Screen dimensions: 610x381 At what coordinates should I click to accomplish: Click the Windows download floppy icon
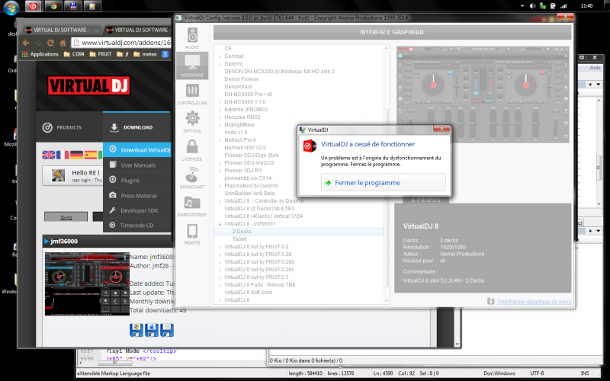[x=136, y=329]
